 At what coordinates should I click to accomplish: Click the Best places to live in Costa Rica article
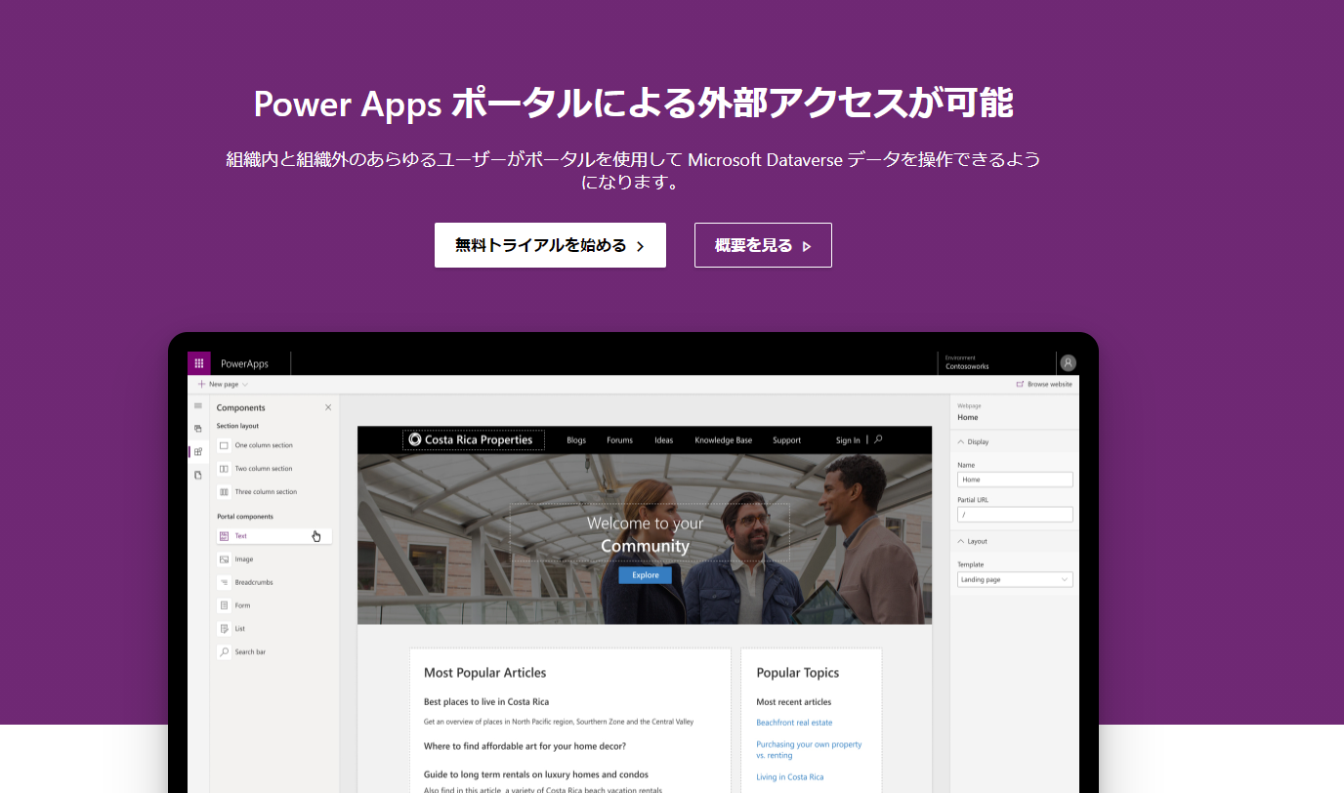pos(486,701)
